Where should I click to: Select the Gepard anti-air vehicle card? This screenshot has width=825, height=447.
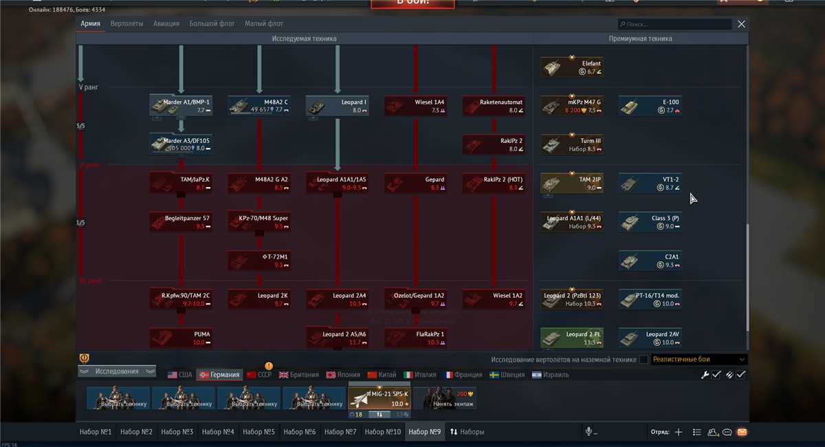[416, 182]
